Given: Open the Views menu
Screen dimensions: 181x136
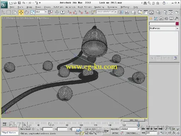Looking at the screenshot, I should click(38, 7).
